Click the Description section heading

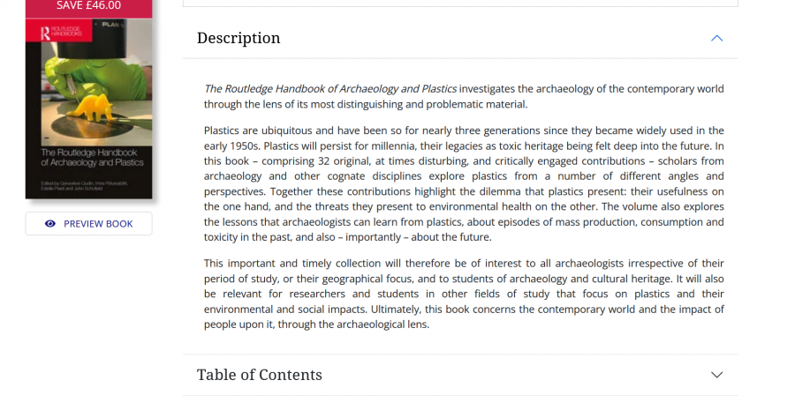(x=238, y=38)
